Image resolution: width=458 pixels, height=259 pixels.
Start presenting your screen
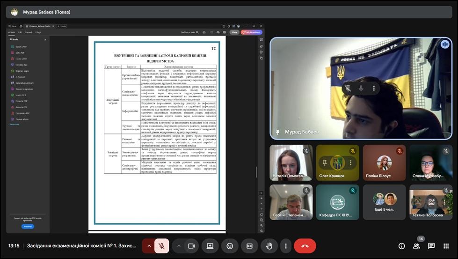click(210, 246)
